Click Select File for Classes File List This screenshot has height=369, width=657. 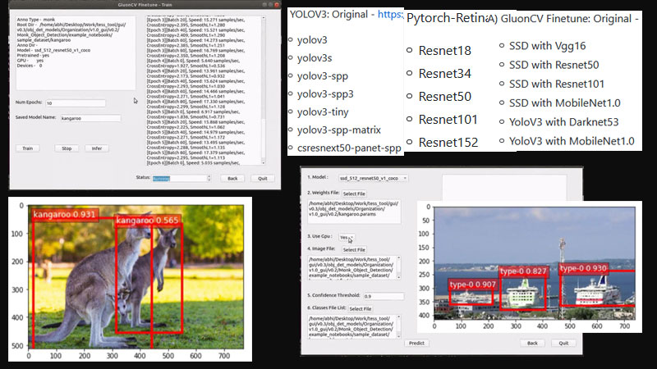click(361, 308)
